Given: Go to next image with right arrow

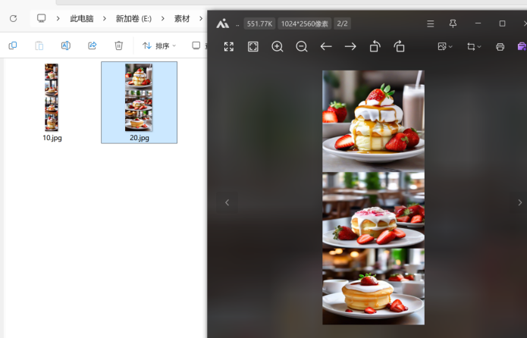Looking at the screenshot, I should tap(350, 47).
